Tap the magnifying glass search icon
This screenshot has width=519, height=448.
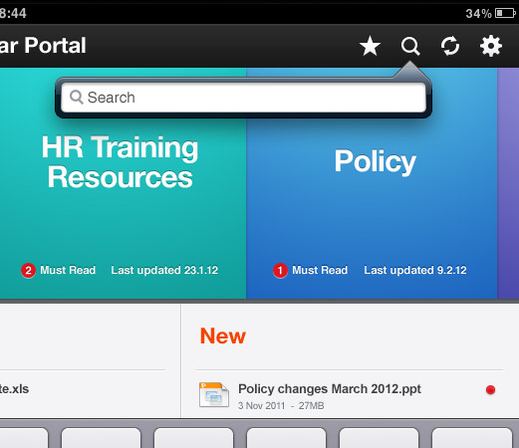pos(410,46)
